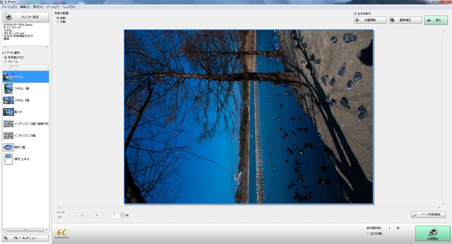Select the フチなし 2面 layout thumbnail
The height and width of the screenshot is (244, 452).
(x=8, y=89)
